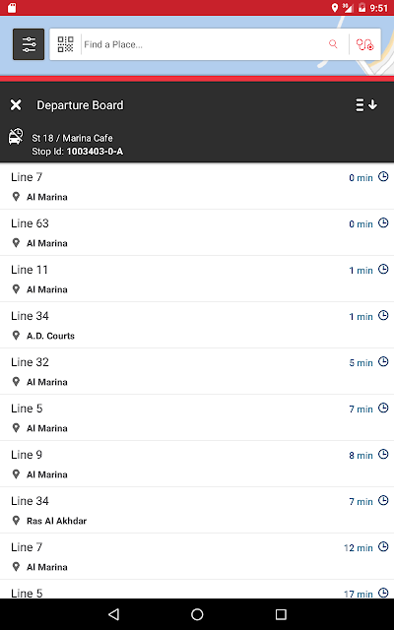Image resolution: width=394 pixels, height=630 pixels.
Task: Open the route planner icon in search bar
Action: (x=364, y=44)
